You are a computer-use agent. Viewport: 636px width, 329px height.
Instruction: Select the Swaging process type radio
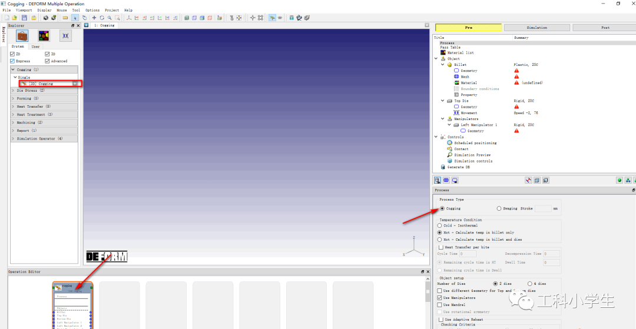pyautogui.click(x=499, y=209)
